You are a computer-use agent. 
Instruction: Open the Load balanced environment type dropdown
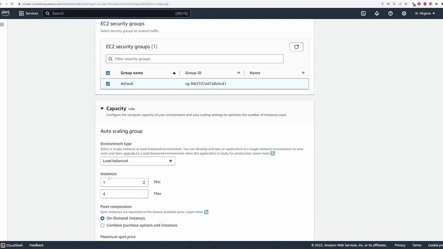point(137,161)
